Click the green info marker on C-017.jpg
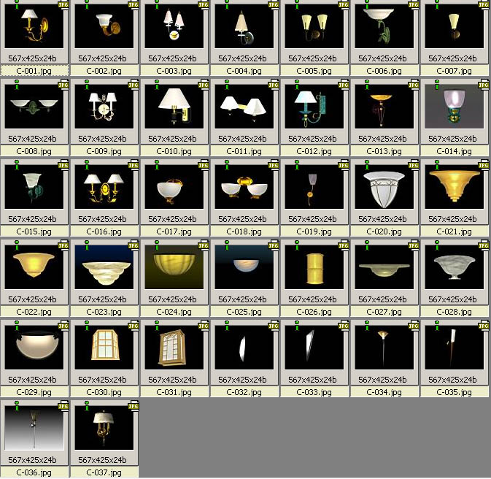Image resolution: width=491 pixels, height=479 pixels. [x=157, y=165]
